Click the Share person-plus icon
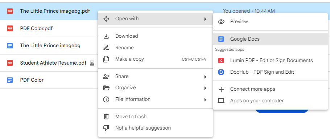 [106, 77]
